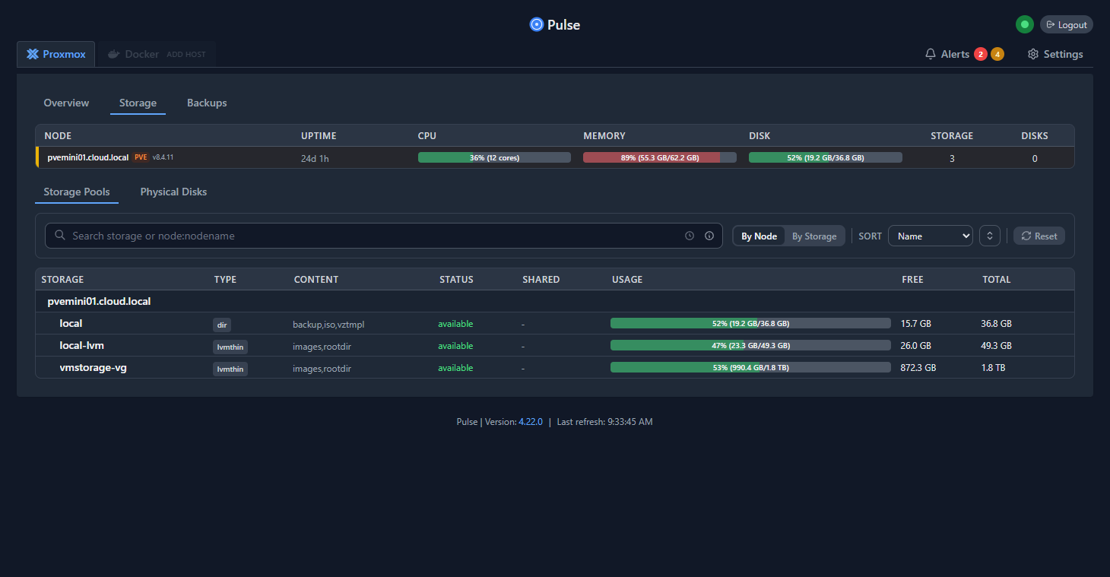Click the vmstorage-vg usage progress bar
Screen dimensions: 1110x577
(750, 368)
